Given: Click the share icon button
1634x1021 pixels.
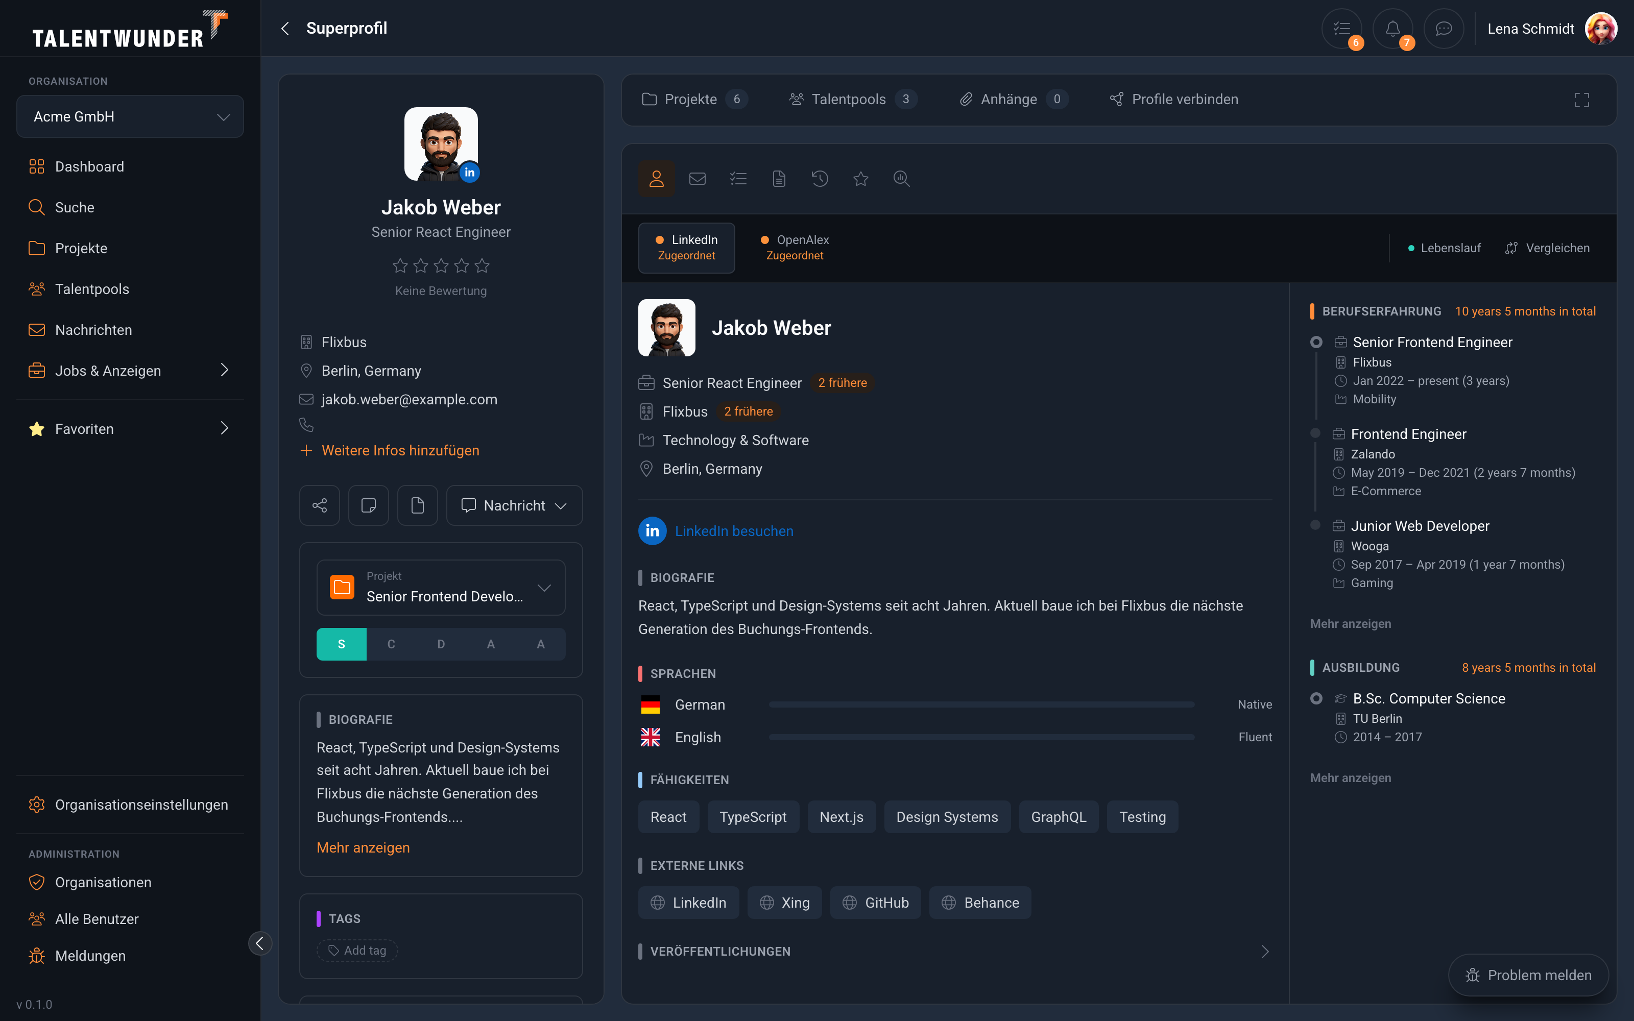Looking at the screenshot, I should click(319, 505).
